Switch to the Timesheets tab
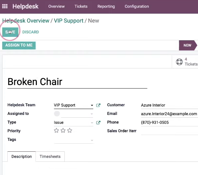This screenshot has width=198, height=175. pos(50,157)
